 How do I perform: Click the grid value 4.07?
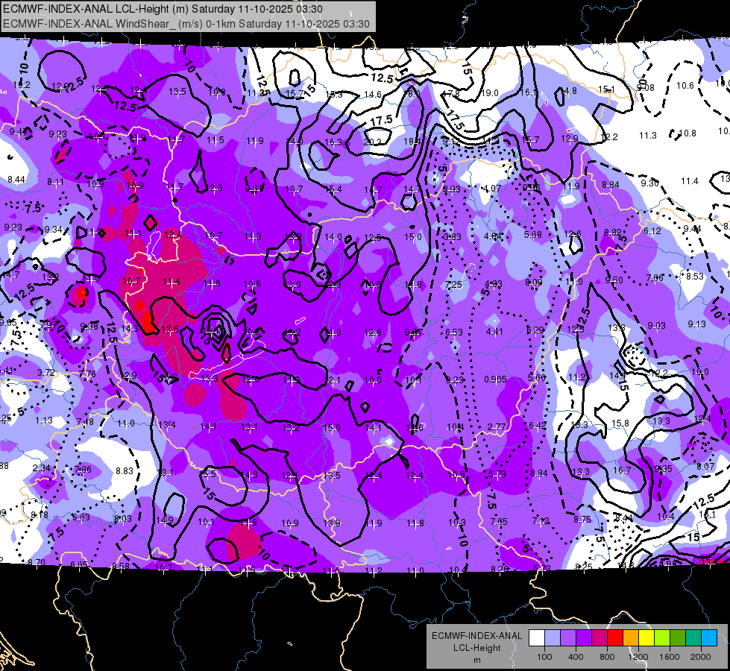(x=493, y=189)
